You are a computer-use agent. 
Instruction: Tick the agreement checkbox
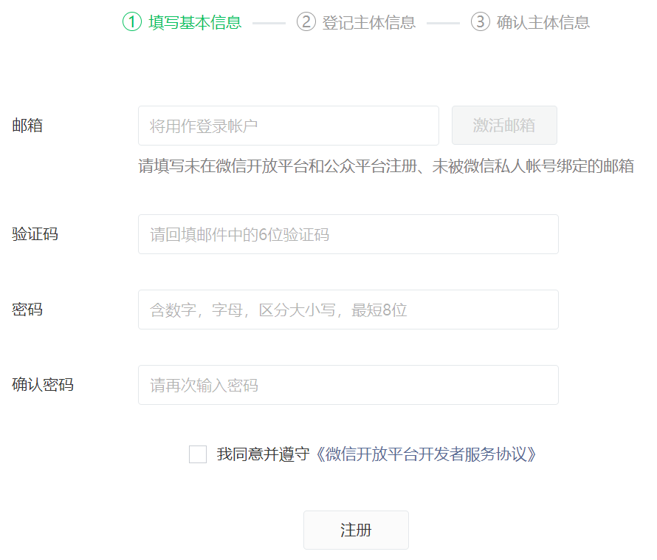(198, 454)
